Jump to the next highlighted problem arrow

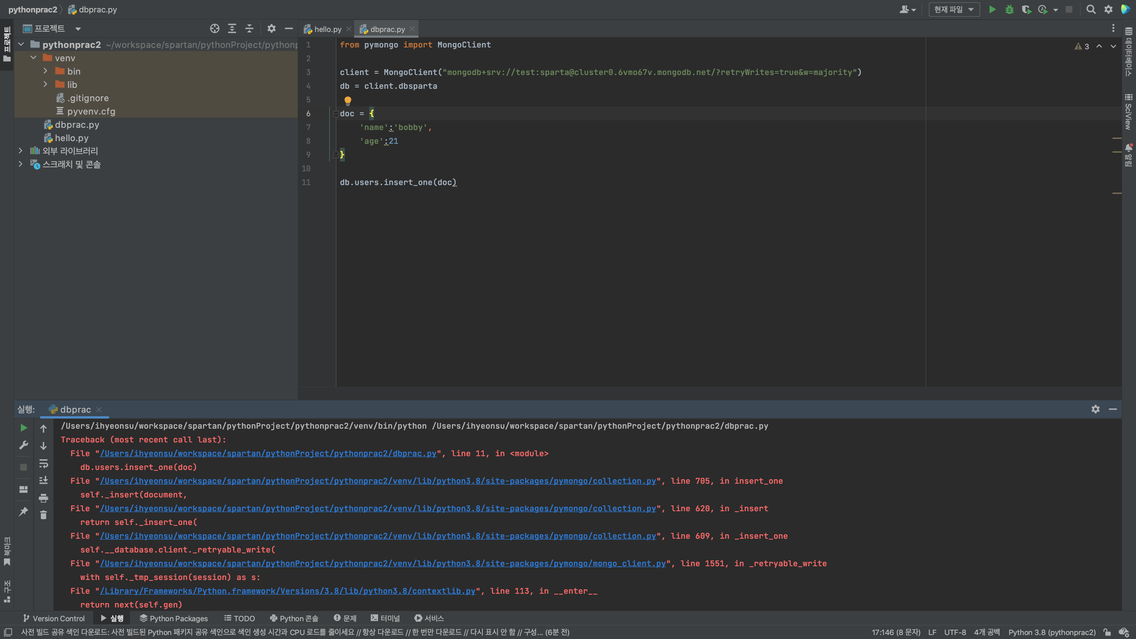tap(1113, 46)
